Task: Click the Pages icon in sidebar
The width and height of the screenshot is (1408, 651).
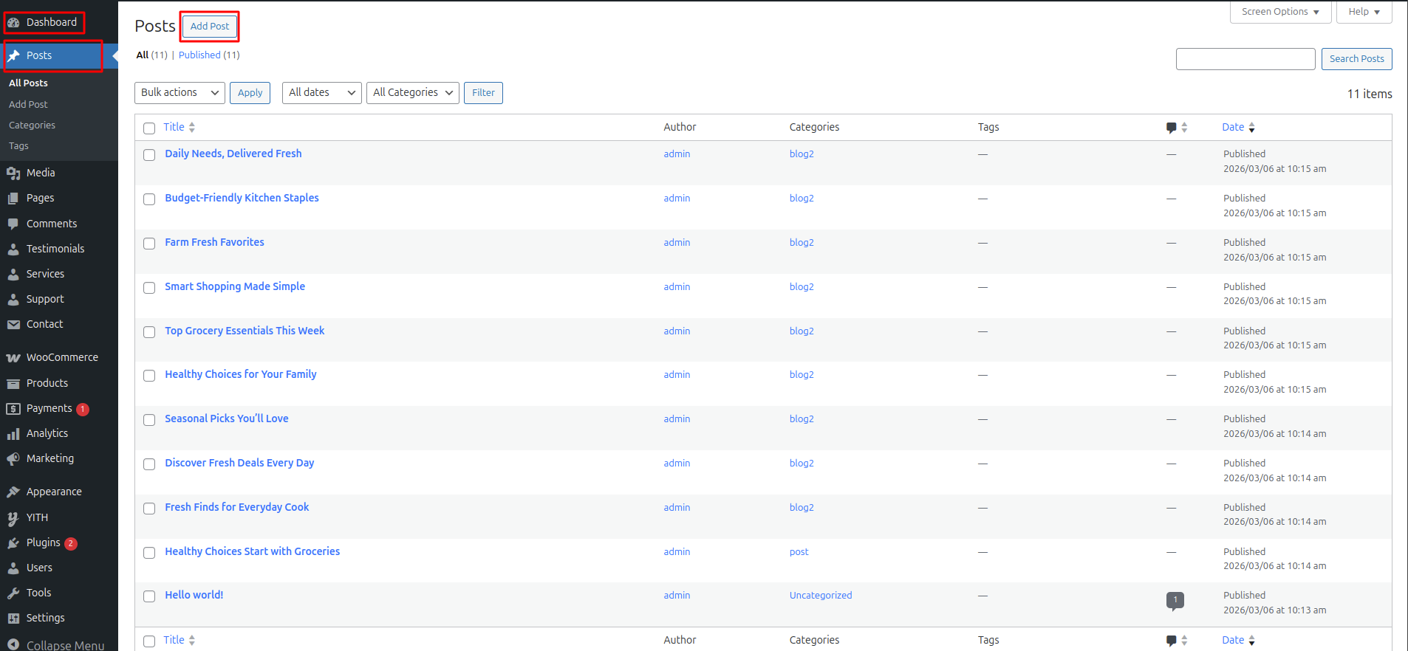Action: pyautogui.click(x=13, y=199)
